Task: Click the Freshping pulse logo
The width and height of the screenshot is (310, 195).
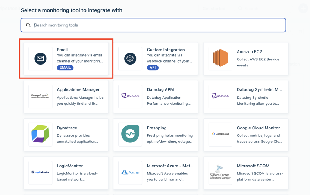Action: coord(130,134)
